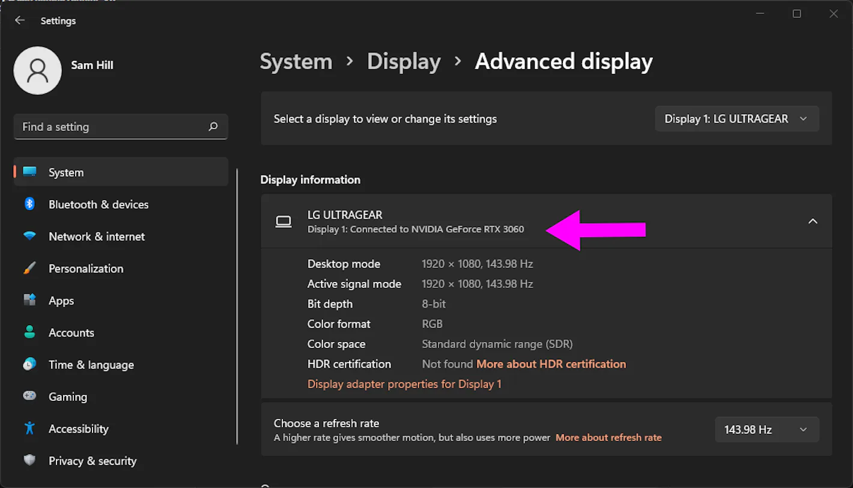Select Personalization in the sidebar
This screenshot has height=488, width=853.
coord(121,269)
